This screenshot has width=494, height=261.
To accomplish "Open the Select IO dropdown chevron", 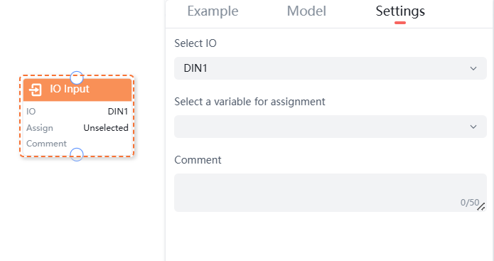I will [x=473, y=68].
